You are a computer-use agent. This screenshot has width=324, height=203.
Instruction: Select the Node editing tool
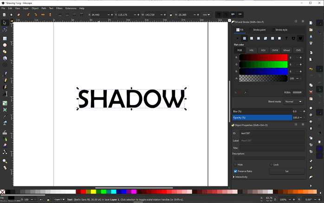tap(5, 30)
